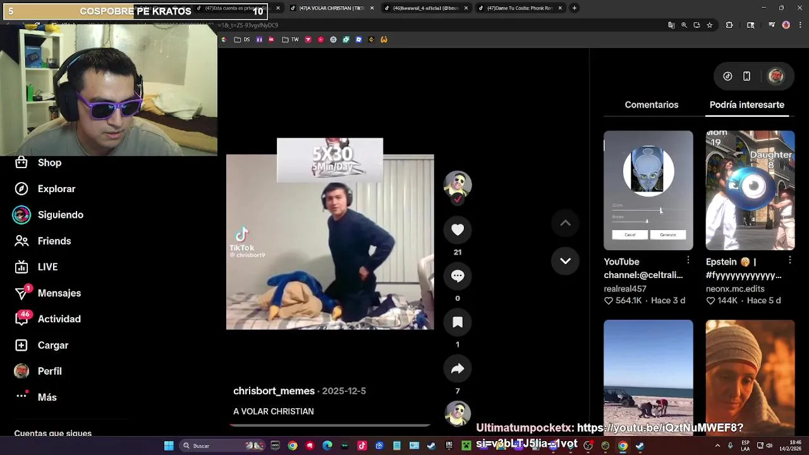Close the beowul_4 oficial tab
The image size is (809, 455).
[x=466, y=8]
